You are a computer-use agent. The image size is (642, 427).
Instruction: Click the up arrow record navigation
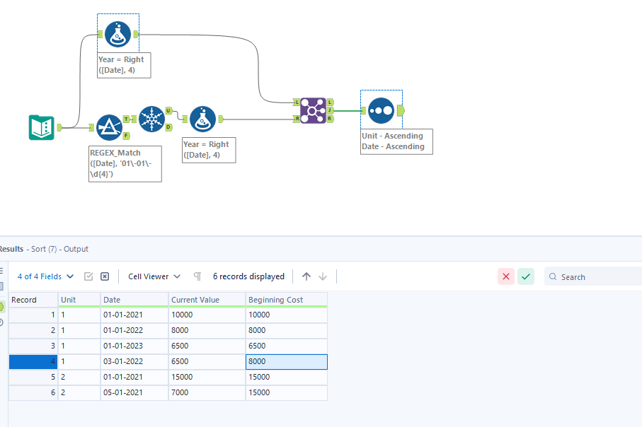click(x=306, y=276)
